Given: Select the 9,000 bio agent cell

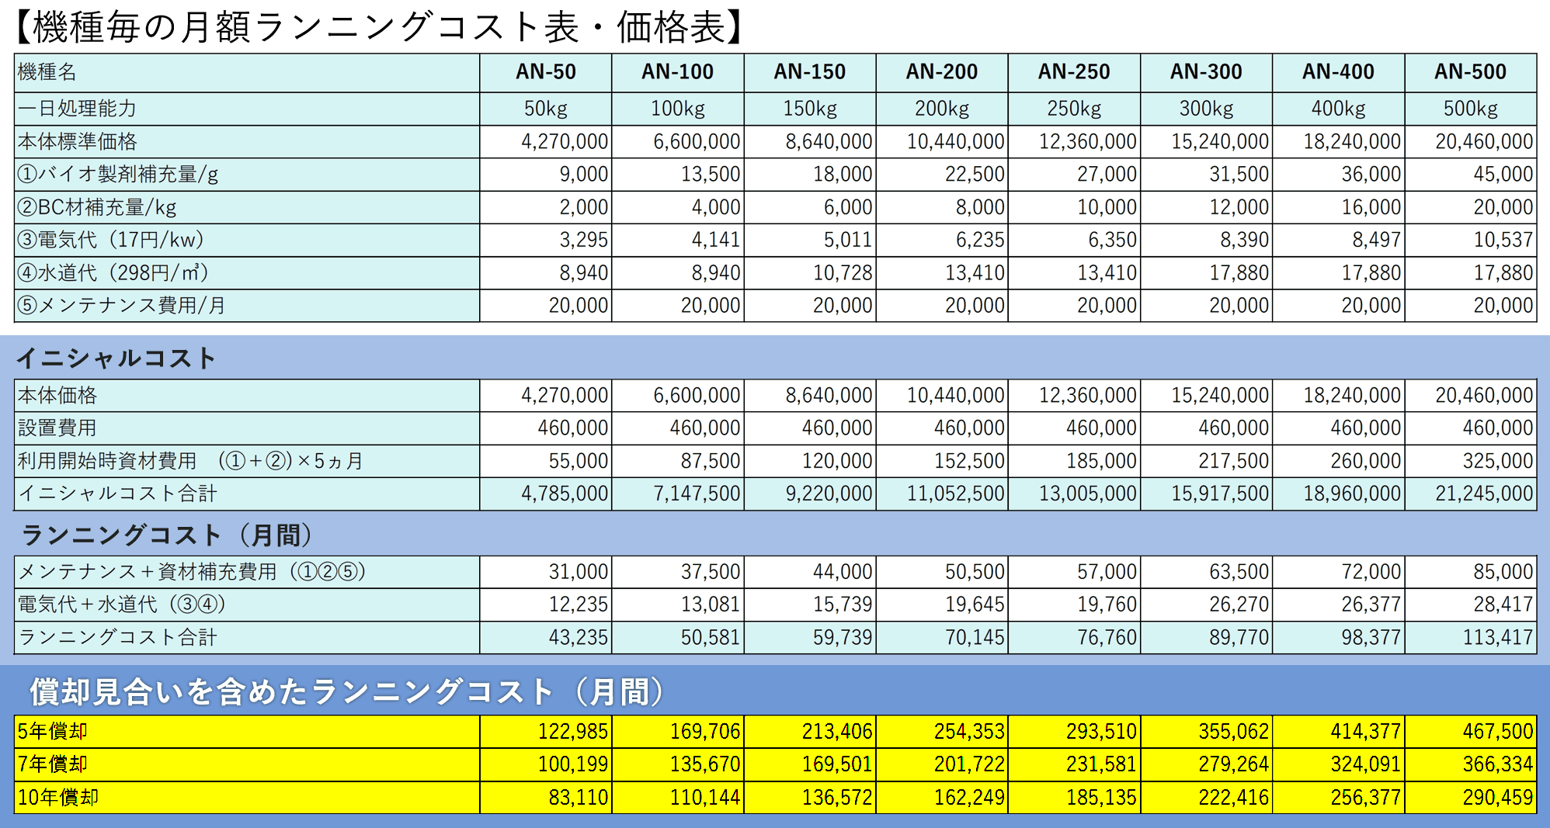Looking at the screenshot, I should (x=546, y=175).
